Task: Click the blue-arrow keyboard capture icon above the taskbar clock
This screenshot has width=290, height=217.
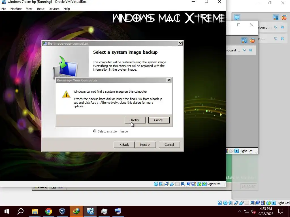Action: click(274, 203)
